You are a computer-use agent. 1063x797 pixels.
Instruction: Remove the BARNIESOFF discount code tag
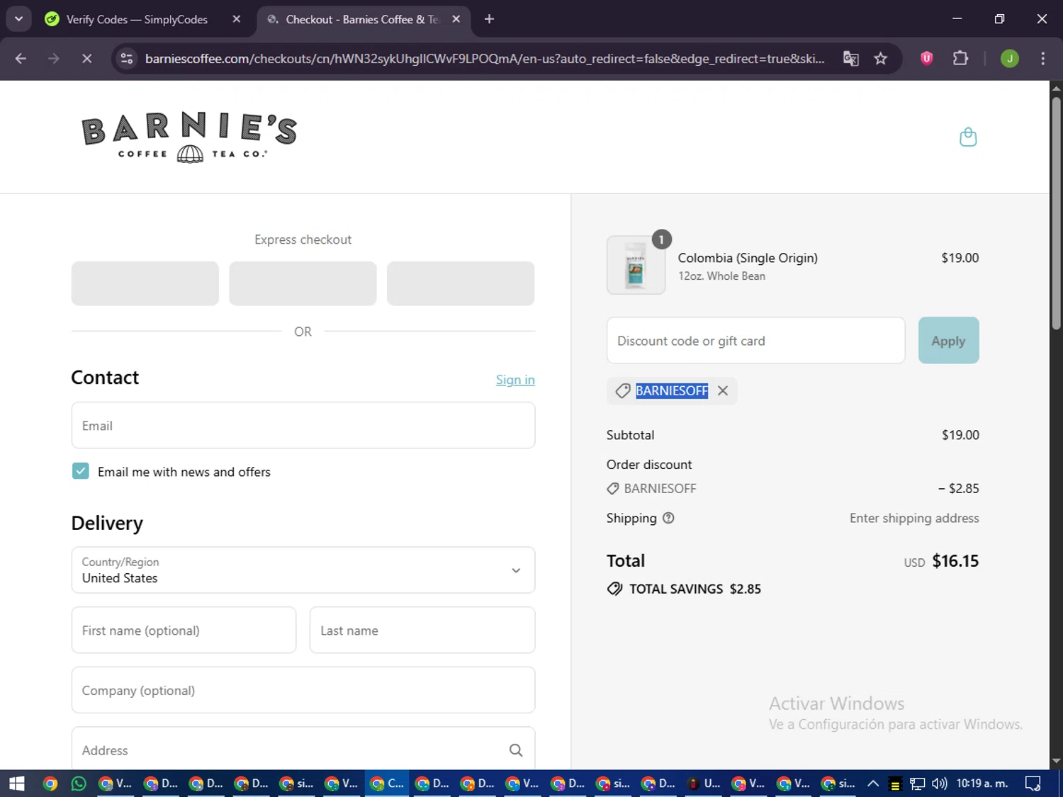tap(722, 391)
